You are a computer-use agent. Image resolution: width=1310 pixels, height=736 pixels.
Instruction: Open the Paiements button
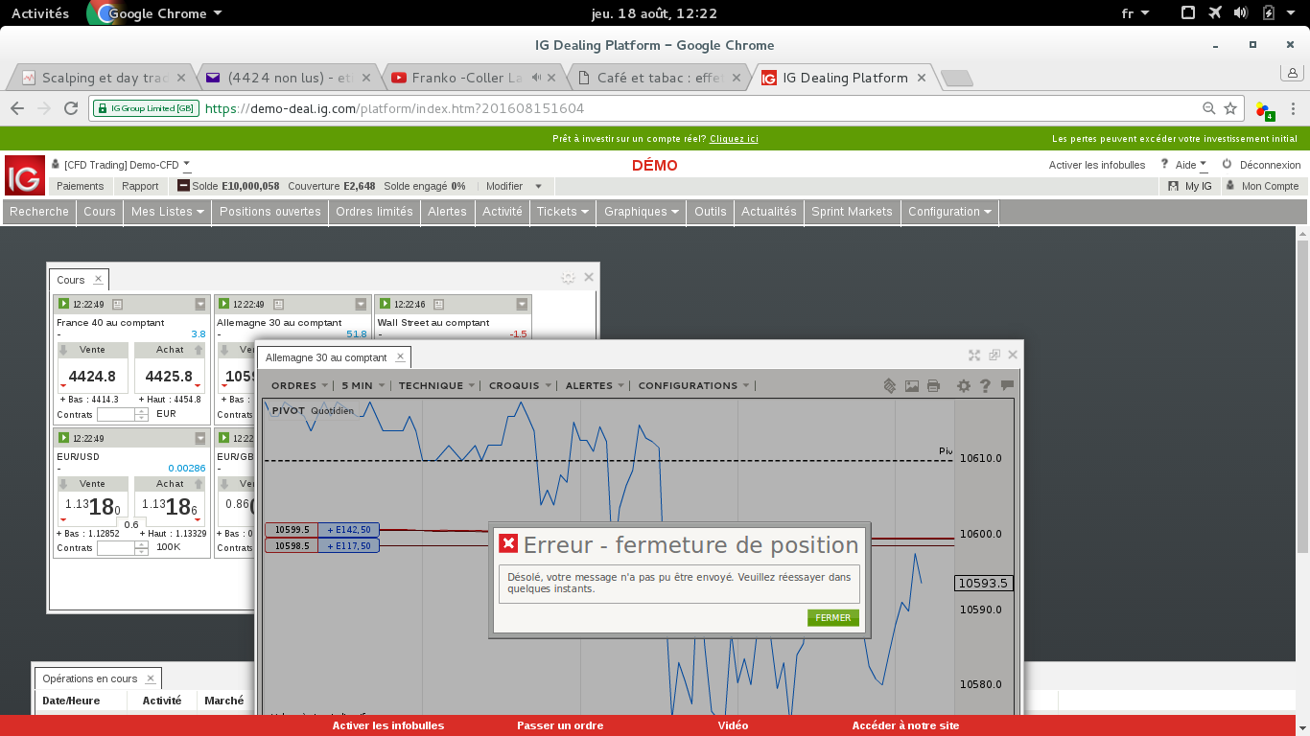[x=80, y=186]
